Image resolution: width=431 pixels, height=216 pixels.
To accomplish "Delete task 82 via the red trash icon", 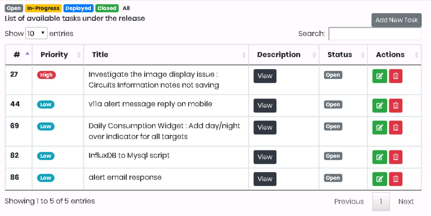I will pyautogui.click(x=395, y=157).
